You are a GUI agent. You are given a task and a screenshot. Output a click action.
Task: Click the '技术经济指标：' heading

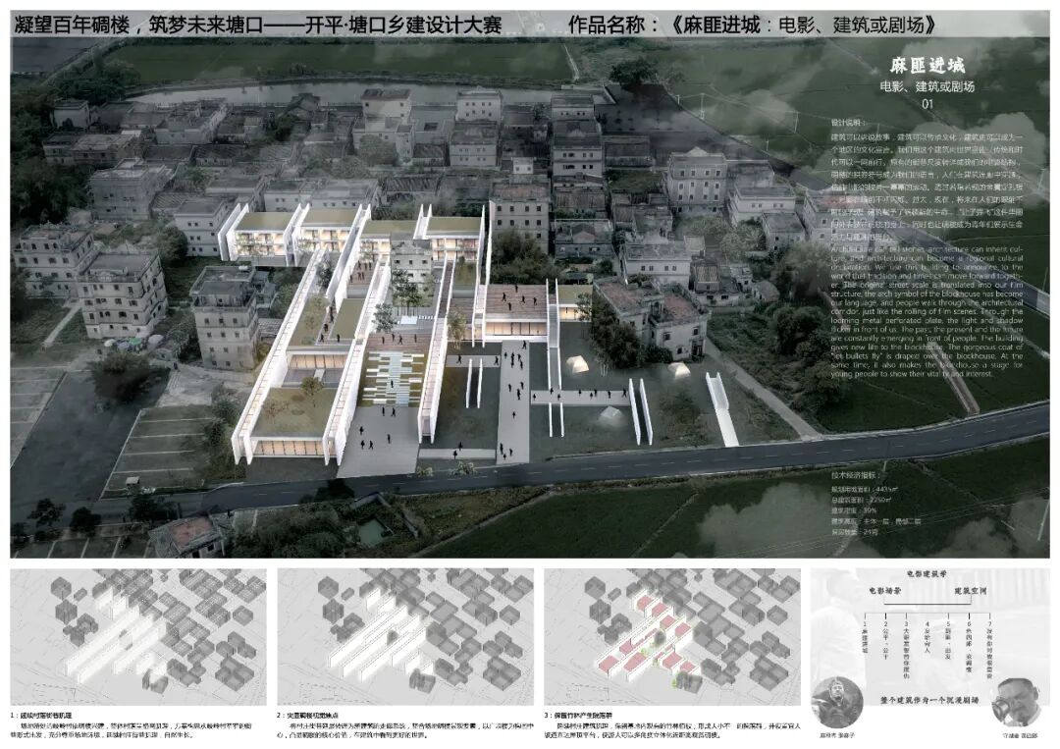pyautogui.click(x=855, y=475)
